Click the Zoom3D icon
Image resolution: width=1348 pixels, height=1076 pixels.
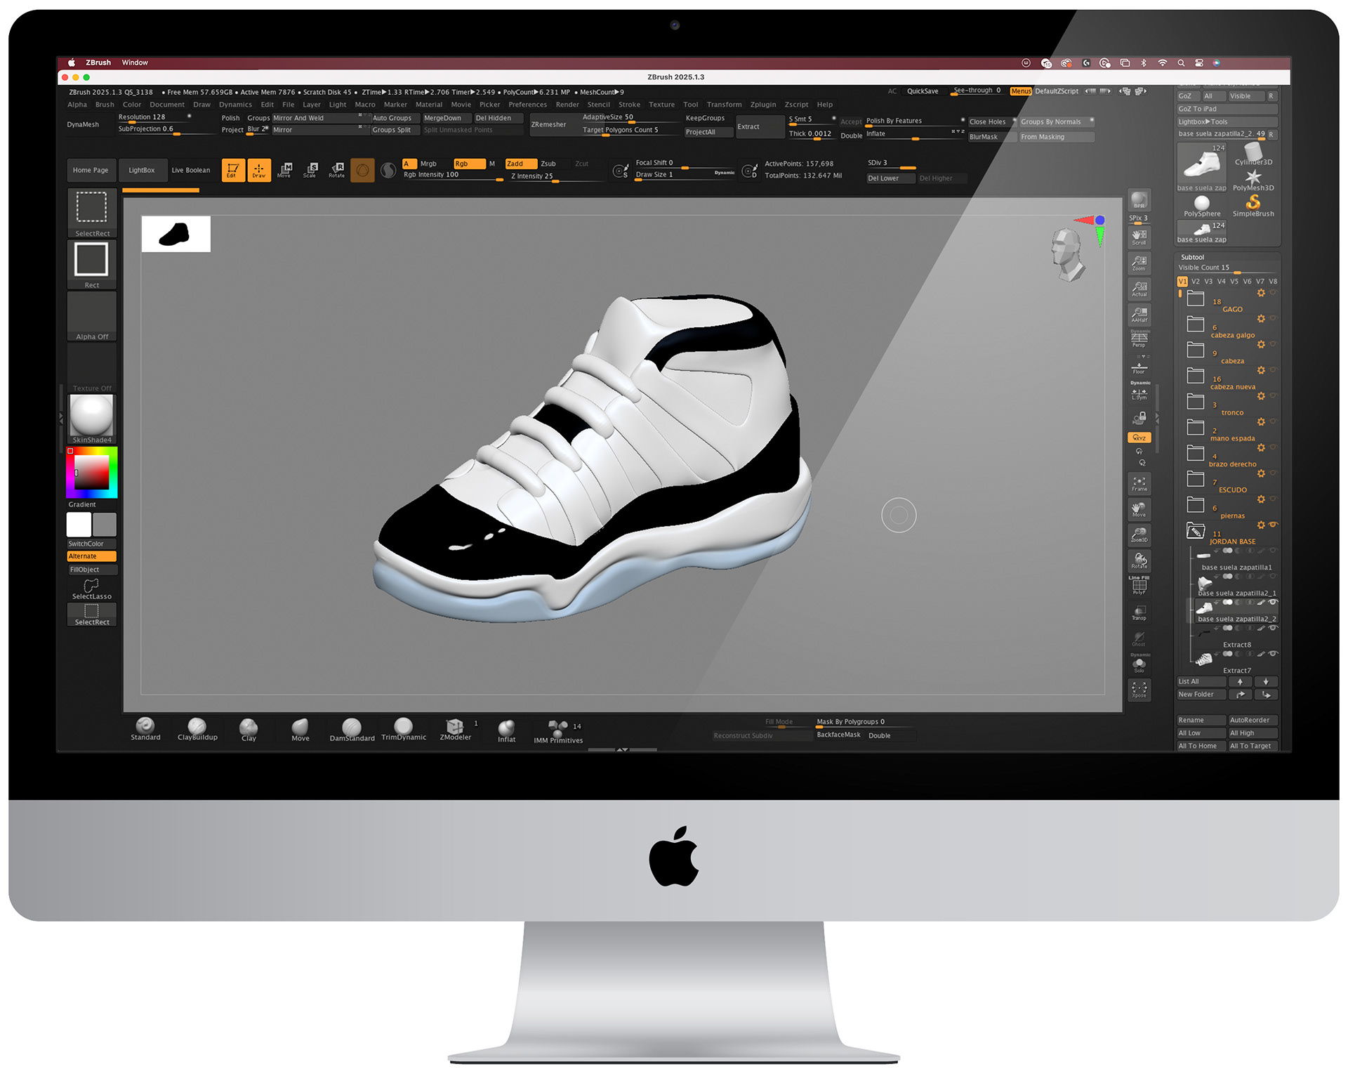1139,535
